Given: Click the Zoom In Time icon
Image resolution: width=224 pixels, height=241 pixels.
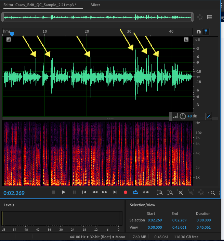Looking at the screenshot, I should tap(180, 193).
